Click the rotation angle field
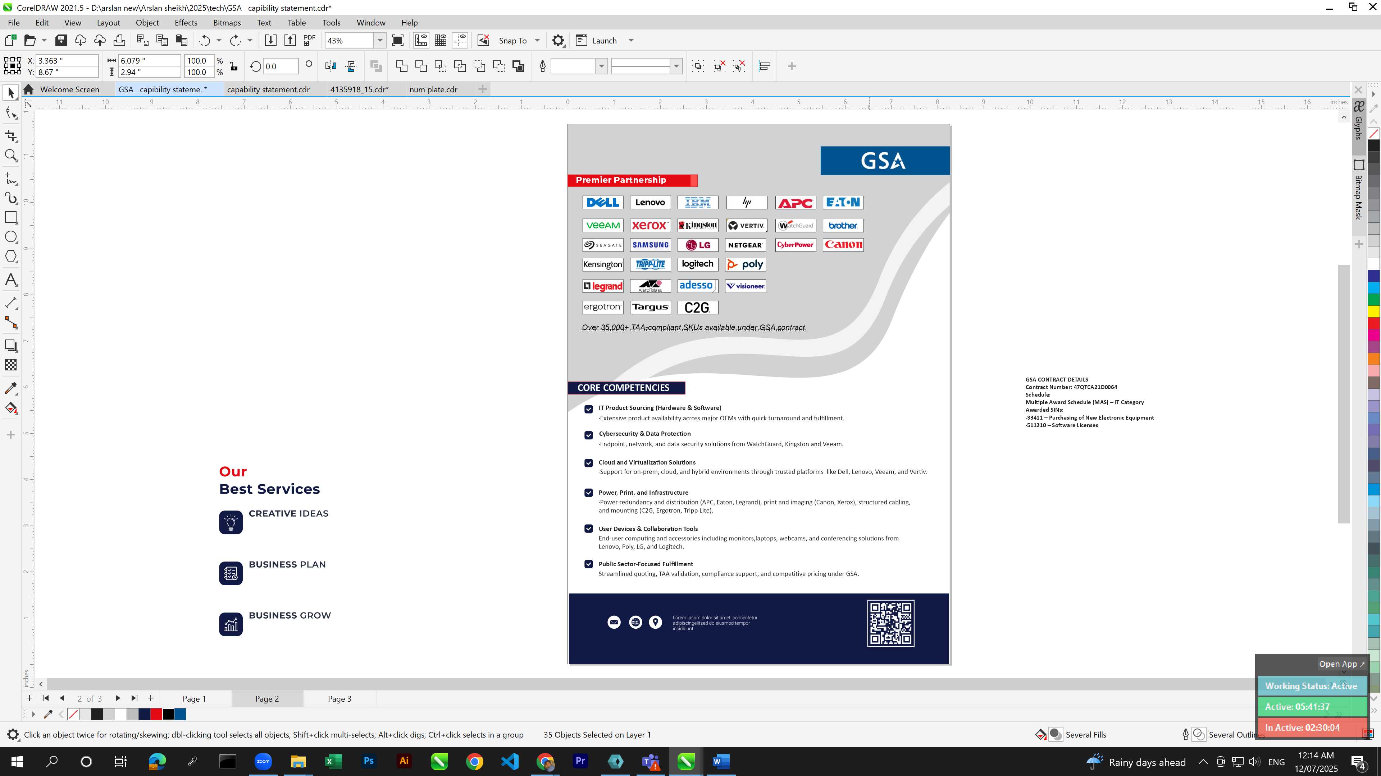The height and width of the screenshot is (776, 1381). [x=281, y=66]
